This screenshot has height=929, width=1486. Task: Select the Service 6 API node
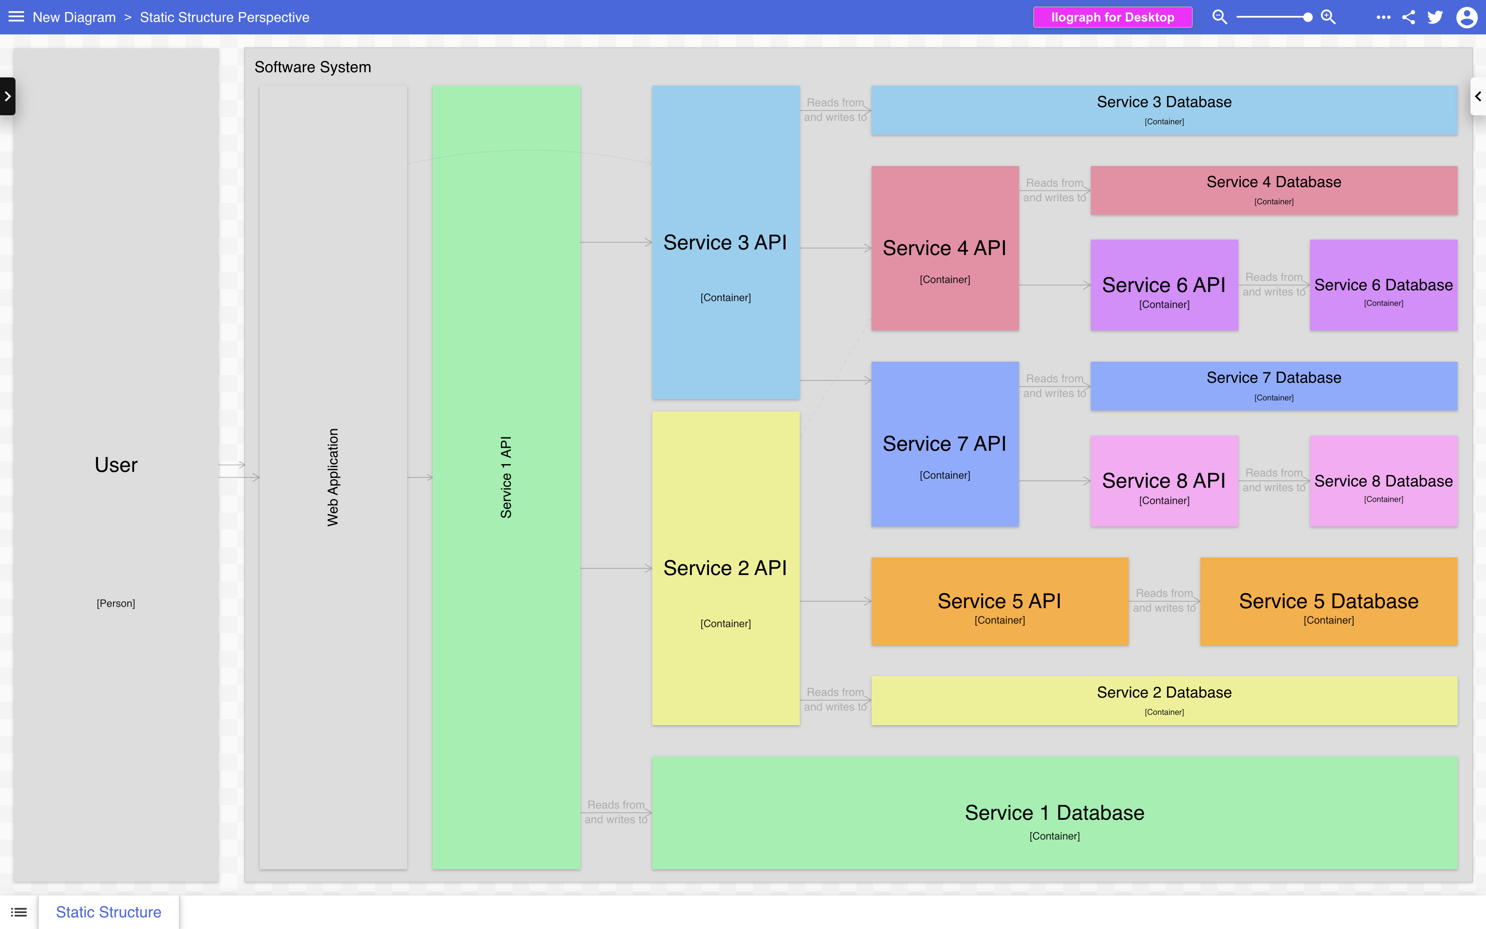pyautogui.click(x=1164, y=286)
